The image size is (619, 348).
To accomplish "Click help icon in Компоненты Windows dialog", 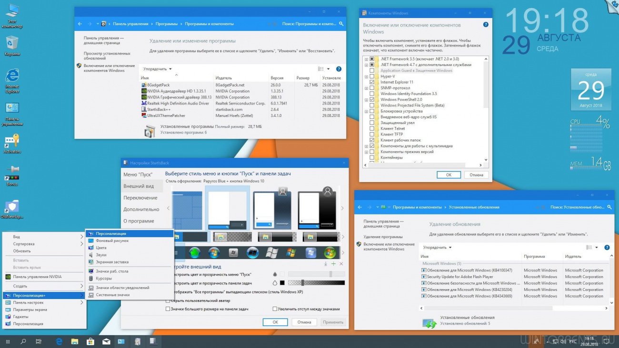I will [x=486, y=24].
